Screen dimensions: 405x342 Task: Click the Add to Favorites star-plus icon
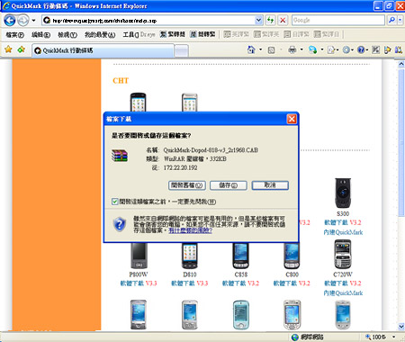(x=21, y=49)
